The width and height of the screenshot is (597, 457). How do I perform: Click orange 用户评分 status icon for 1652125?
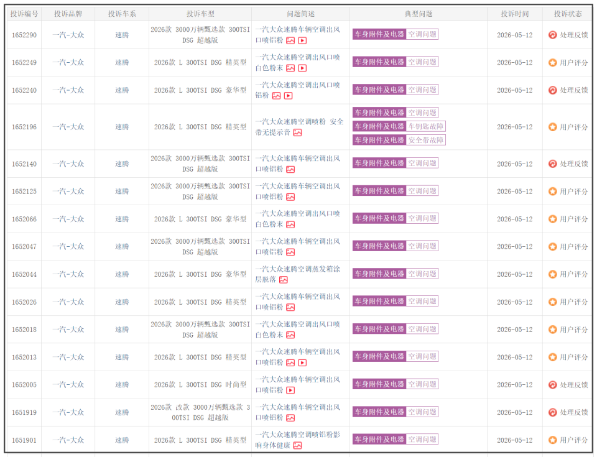[552, 191]
